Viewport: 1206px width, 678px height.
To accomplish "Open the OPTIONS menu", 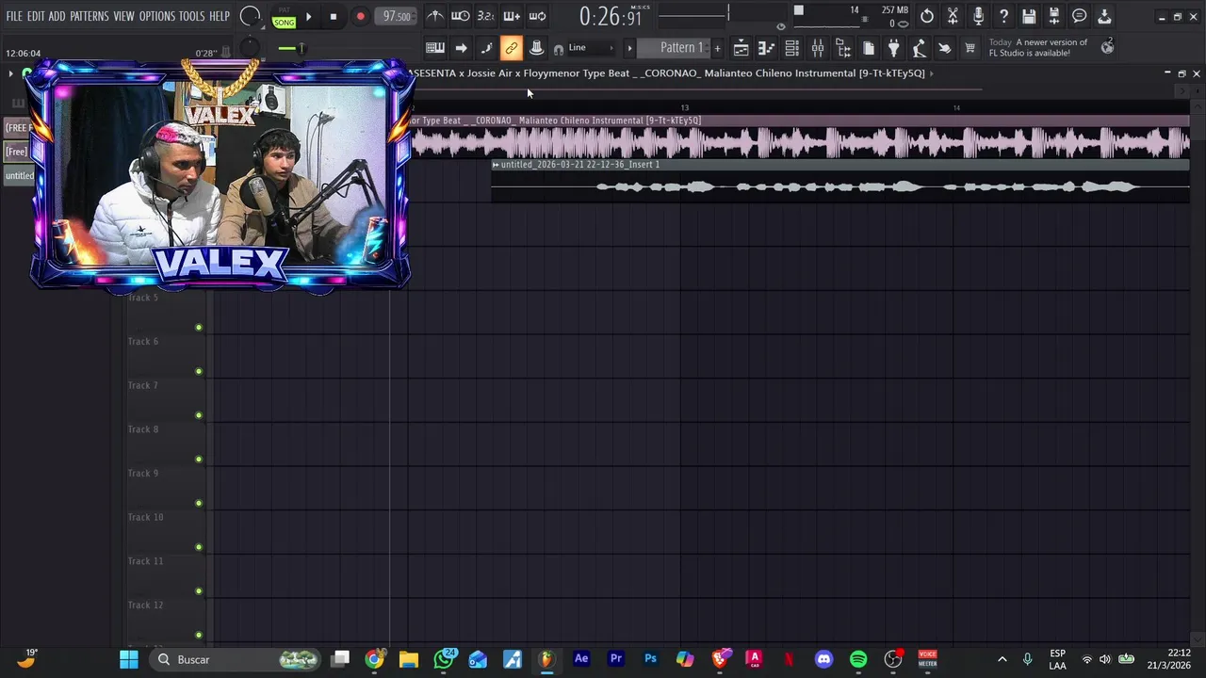I will (156, 16).
